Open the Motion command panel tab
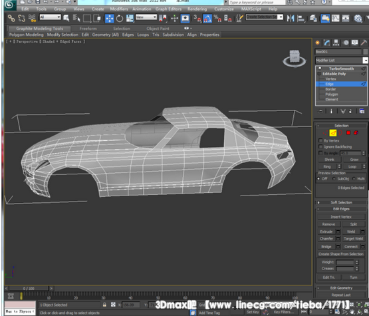The width and height of the screenshot is (369, 316). 346,43
